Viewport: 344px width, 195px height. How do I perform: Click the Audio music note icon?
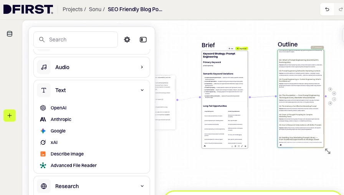44,67
